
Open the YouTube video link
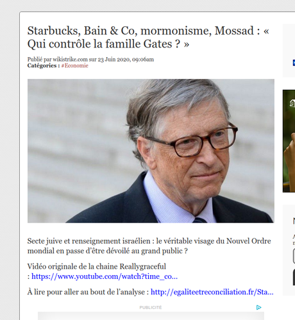pyautogui.click(x=105, y=276)
